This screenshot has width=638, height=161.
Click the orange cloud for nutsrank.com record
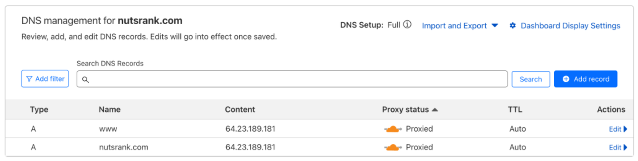(393, 147)
